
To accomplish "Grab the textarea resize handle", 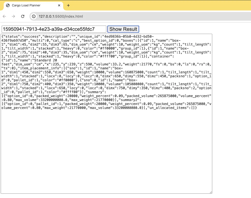I will [x=211, y=192].
